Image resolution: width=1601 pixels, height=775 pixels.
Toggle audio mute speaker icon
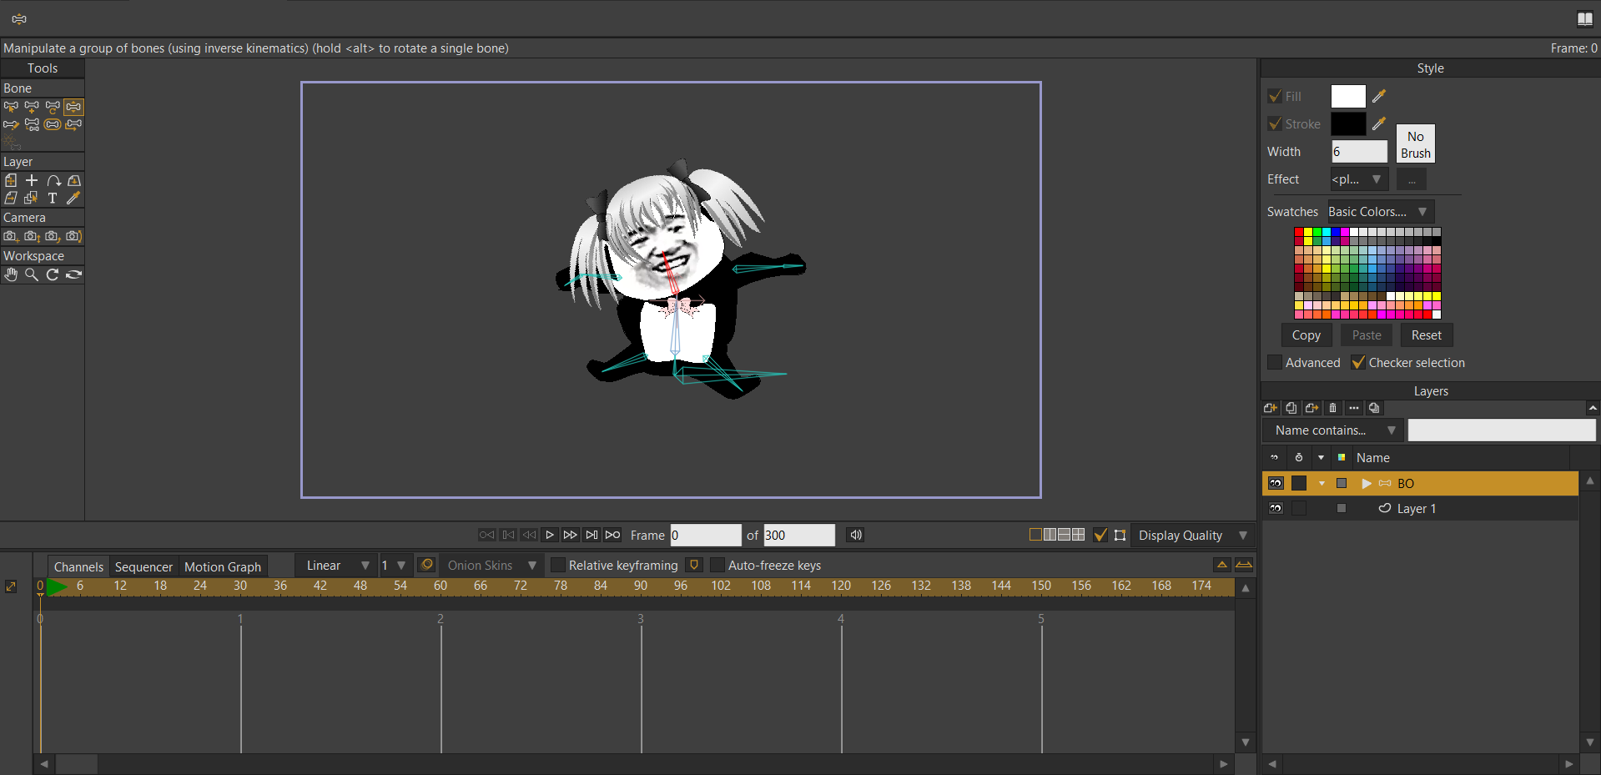click(x=855, y=535)
